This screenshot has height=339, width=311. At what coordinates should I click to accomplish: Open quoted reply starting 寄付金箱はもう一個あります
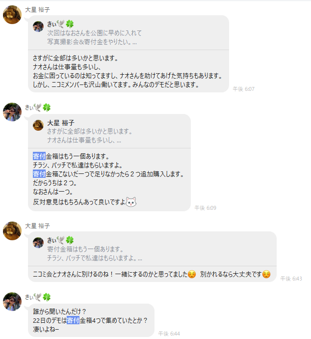152,249
